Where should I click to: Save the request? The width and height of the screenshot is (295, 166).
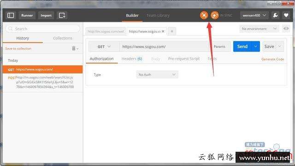[269, 46]
